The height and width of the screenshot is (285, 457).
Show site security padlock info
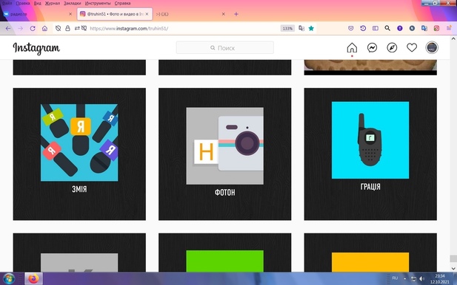(x=67, y=29)
